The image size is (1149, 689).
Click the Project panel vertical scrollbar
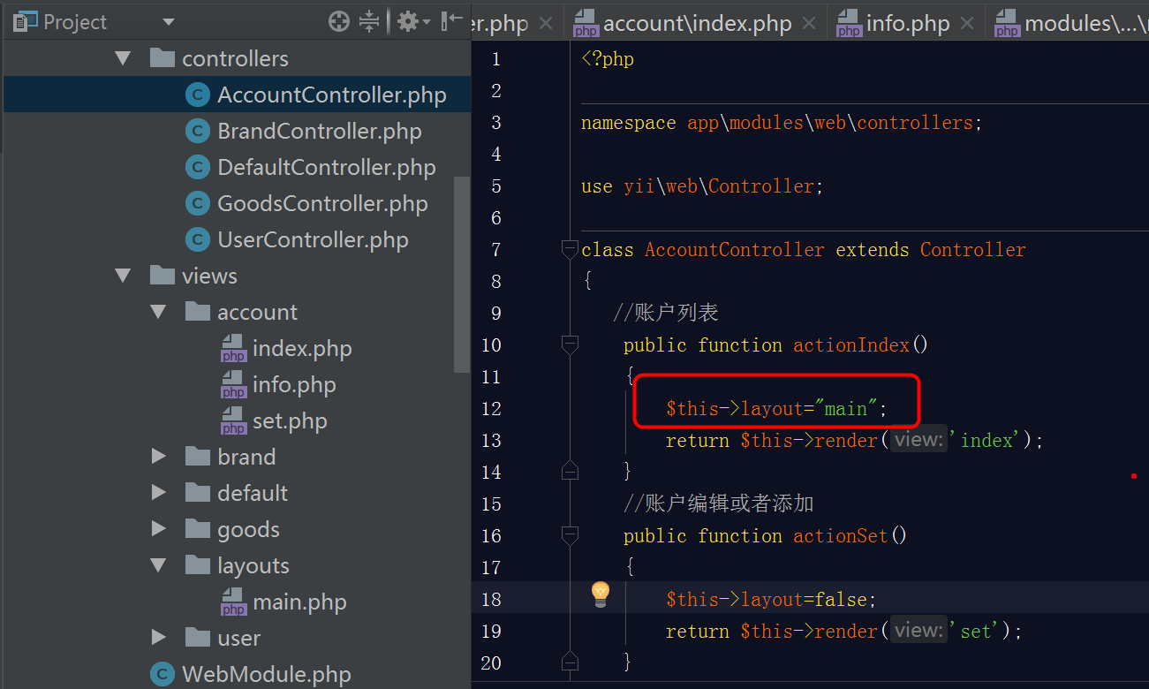point(462,274)
